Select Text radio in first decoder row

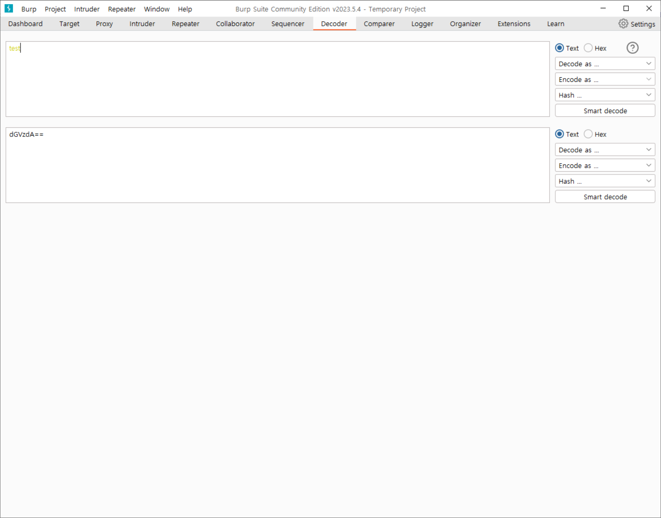click(559, 48)
